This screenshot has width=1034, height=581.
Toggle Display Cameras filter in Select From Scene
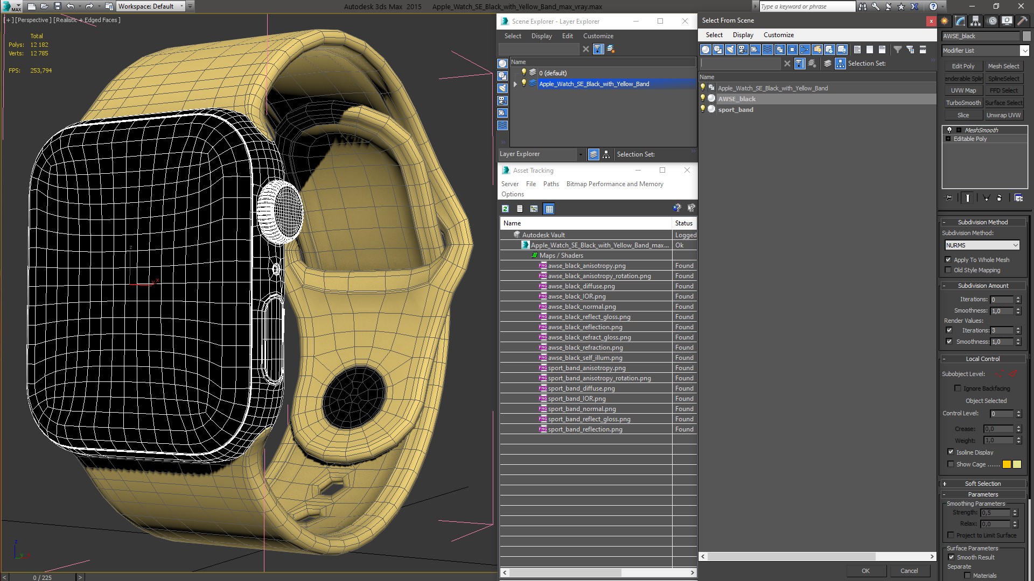[743, 49]
